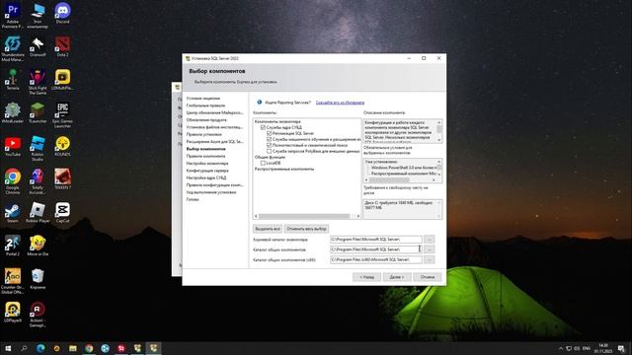Enable the LocalDB checkbox
This screenshot has height=355, width=632.
[264, 163]
